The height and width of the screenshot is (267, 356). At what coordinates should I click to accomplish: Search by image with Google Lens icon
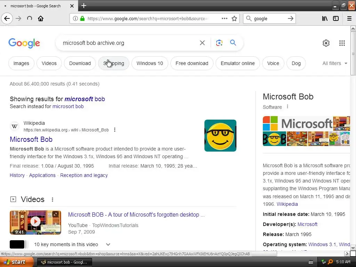point(219,43)
